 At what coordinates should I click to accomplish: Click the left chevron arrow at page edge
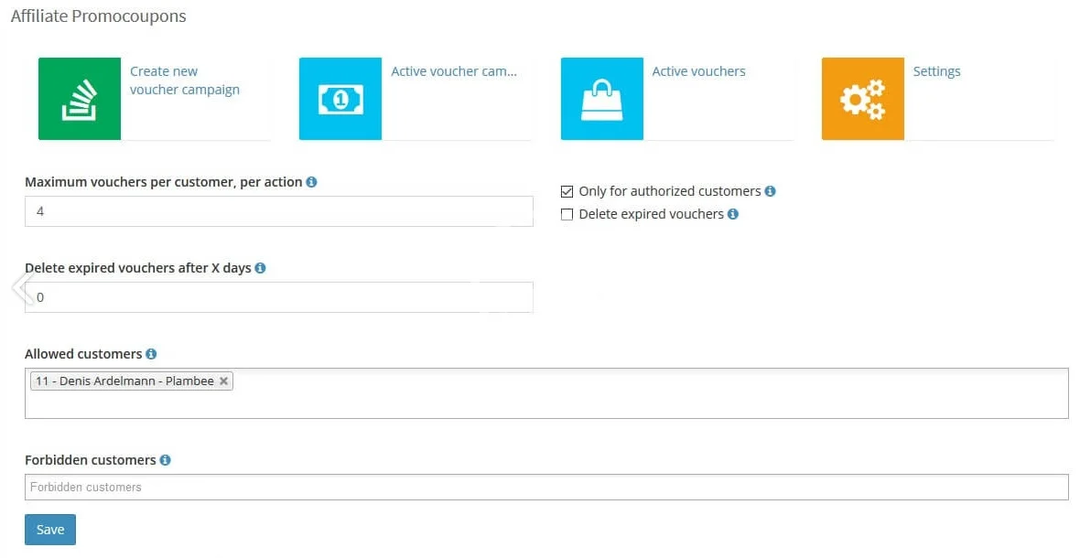[20, 287]
